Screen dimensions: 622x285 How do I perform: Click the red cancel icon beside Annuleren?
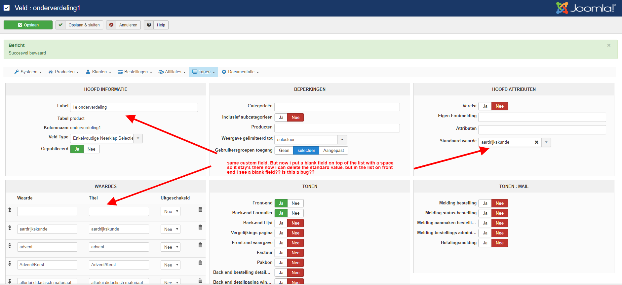(x=111, y=25)
